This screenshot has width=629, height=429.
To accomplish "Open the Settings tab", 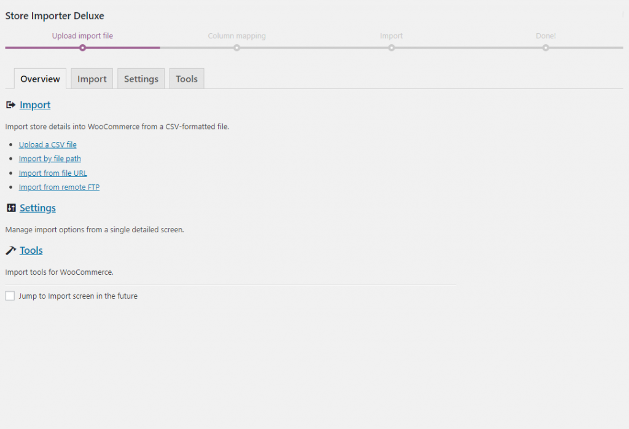I will pyautogui.click(x=141, y=79).
